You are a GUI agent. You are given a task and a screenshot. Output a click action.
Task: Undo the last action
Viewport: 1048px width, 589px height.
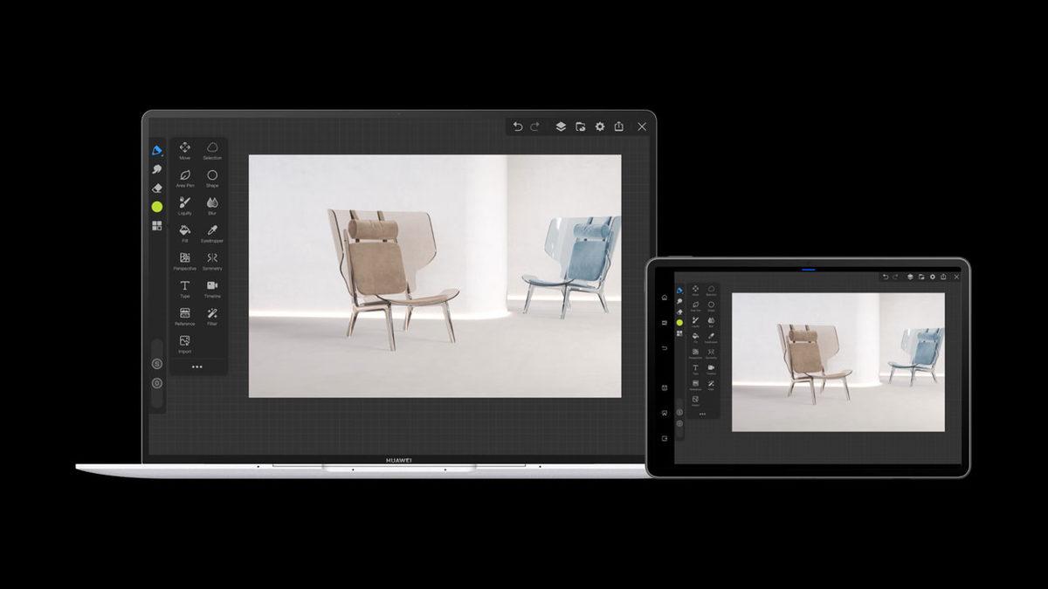pos(518,127)
